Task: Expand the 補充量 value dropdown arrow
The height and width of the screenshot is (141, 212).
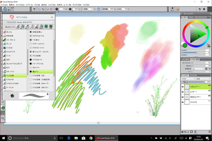Action: 115,9
